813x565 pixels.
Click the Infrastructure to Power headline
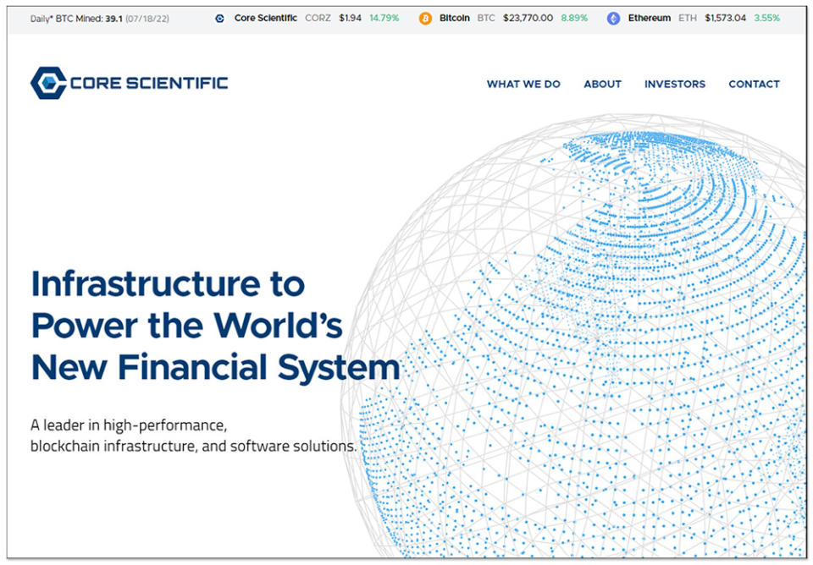pyautogui.click(x=215, y=326)
